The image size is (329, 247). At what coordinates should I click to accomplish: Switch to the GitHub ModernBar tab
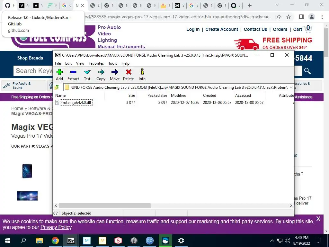[x=10, y=5]
